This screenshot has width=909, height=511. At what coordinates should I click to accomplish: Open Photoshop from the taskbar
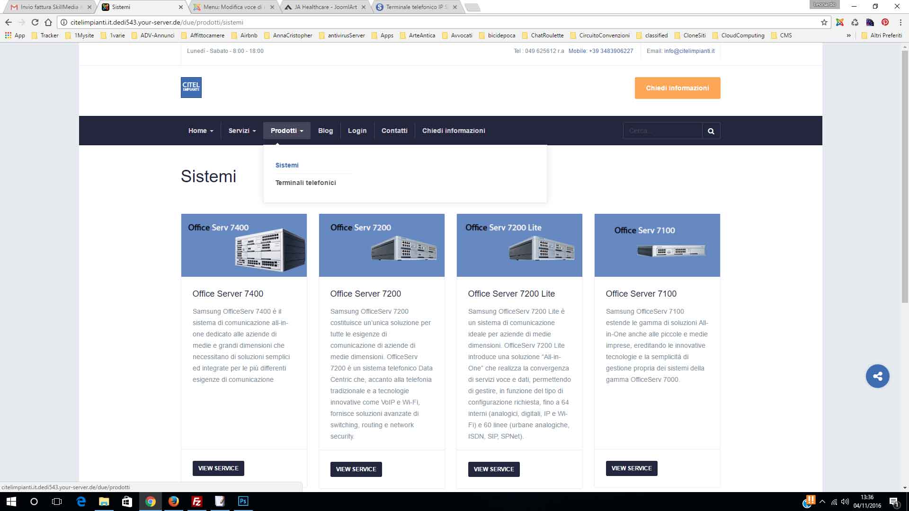tap(243, 502)
